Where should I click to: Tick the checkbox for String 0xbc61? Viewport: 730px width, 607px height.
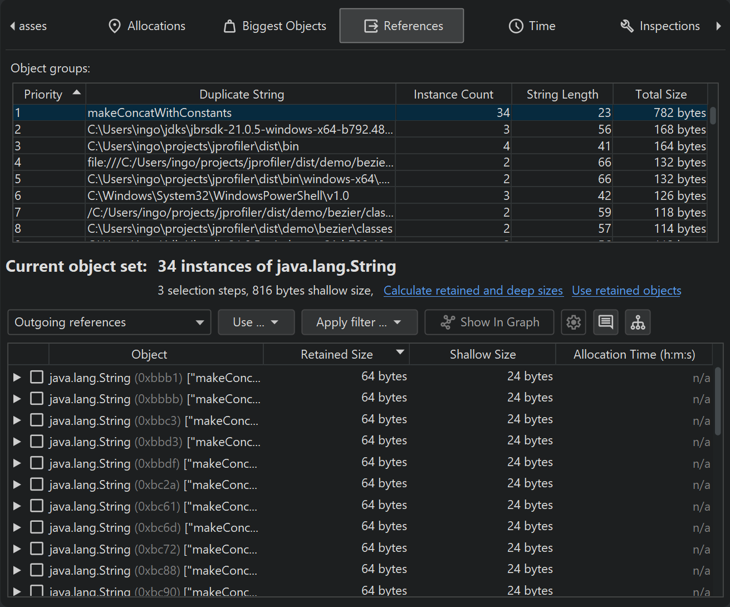click(37, 506)
